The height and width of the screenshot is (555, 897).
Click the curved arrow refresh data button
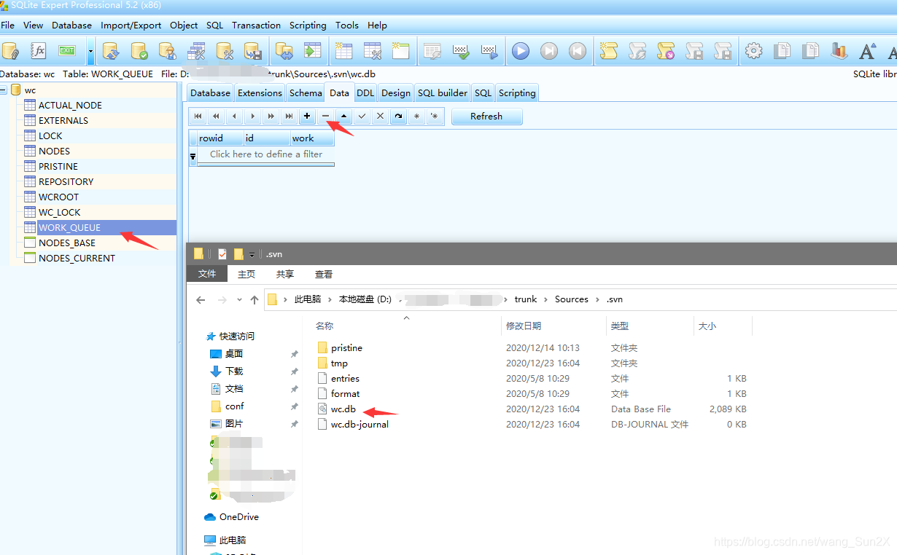click(398, 117)
